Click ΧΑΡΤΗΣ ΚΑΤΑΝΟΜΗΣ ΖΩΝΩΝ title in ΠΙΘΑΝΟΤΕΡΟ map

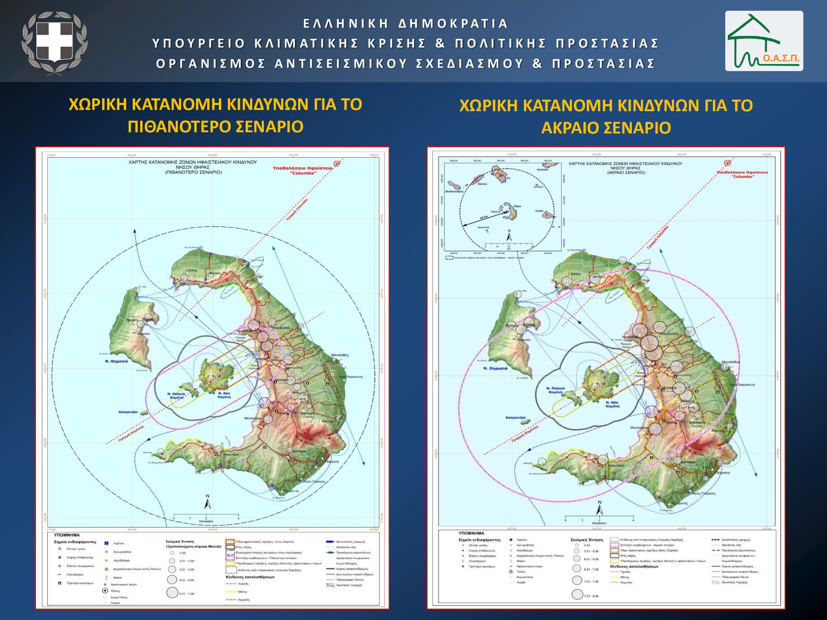193,167
